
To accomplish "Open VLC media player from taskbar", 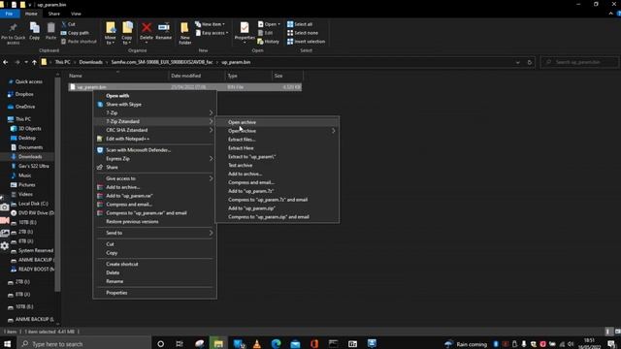I will point(257,343).
